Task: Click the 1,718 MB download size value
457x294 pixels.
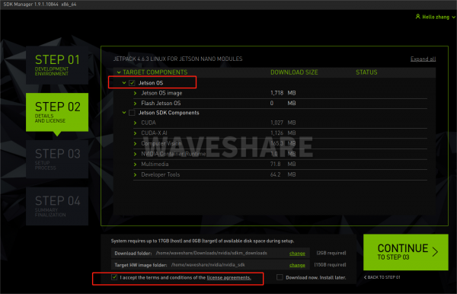Action: click(283, 93)
